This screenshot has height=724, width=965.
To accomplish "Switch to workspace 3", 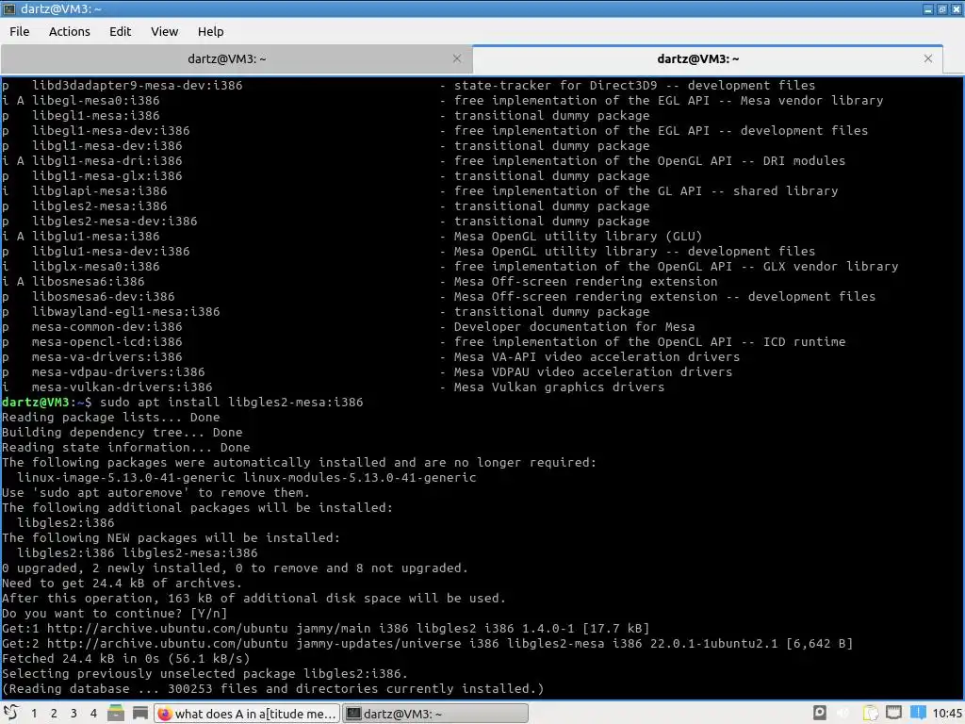I will pyautogui.click(x=74, y=714).
